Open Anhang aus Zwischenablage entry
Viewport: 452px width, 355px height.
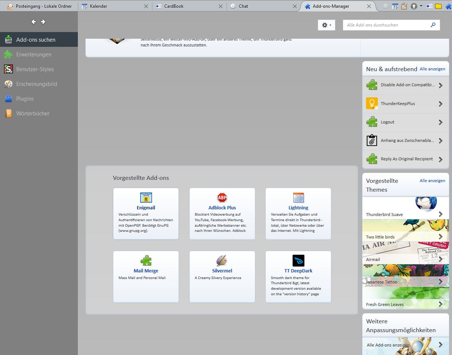(406, 141)
